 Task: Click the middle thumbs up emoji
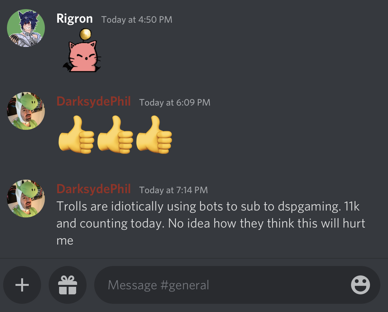[x=115, y=134]
